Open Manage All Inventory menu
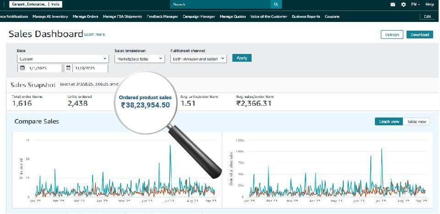Viewport: 440px width, 214px height. tap(50, 16)
